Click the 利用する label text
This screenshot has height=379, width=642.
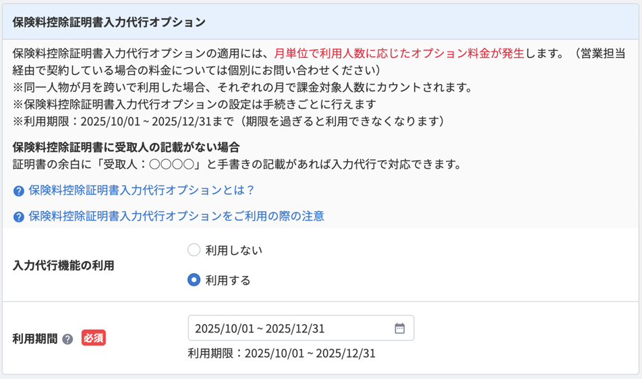pyautogui.click(x=228, y=281)
